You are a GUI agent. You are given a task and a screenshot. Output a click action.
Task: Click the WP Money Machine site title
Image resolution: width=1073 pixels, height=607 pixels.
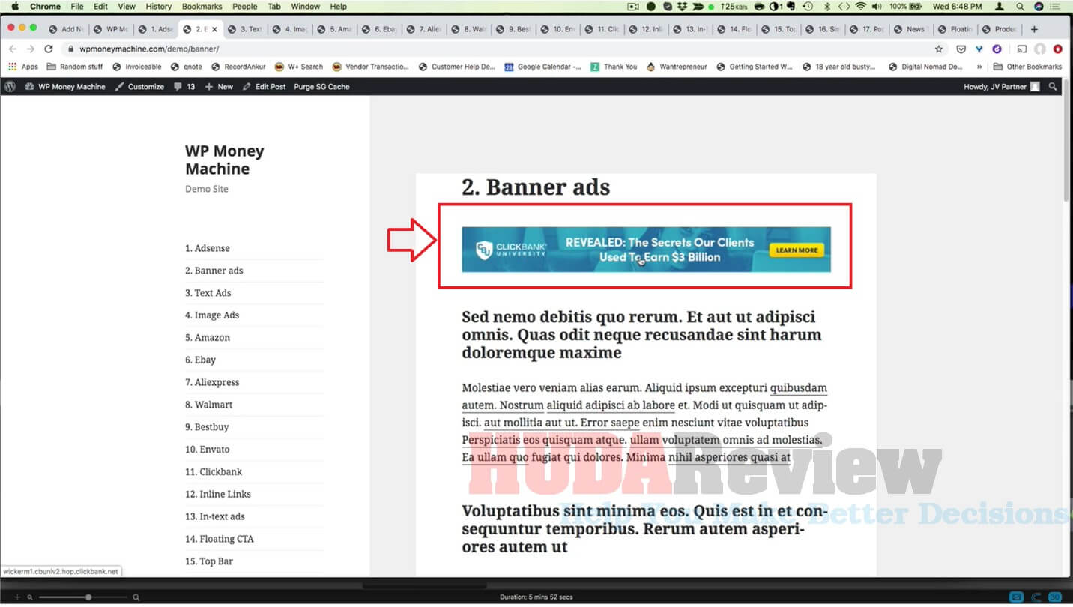pyautogui.click(x=225, y=160)
